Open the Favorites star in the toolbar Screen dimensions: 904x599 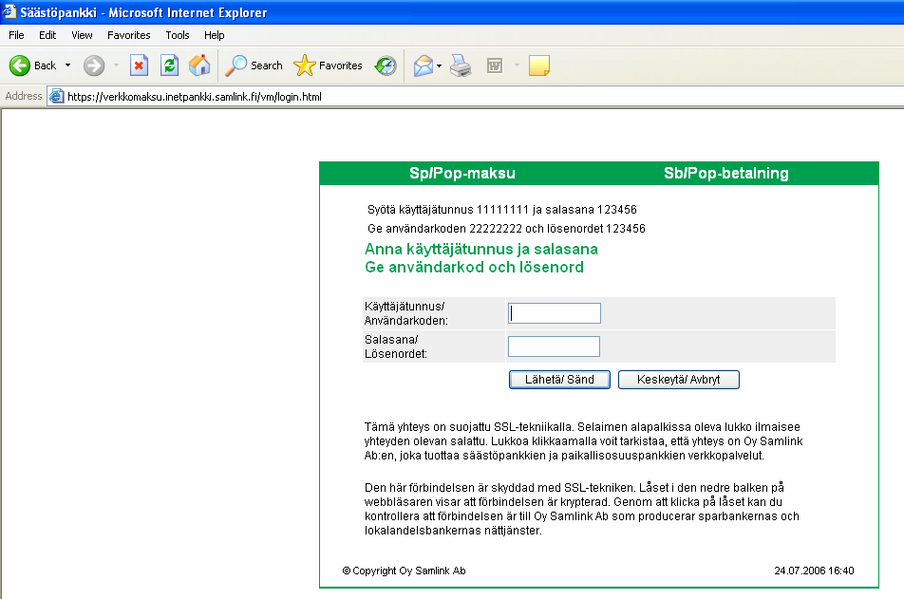tap(328, 66)
